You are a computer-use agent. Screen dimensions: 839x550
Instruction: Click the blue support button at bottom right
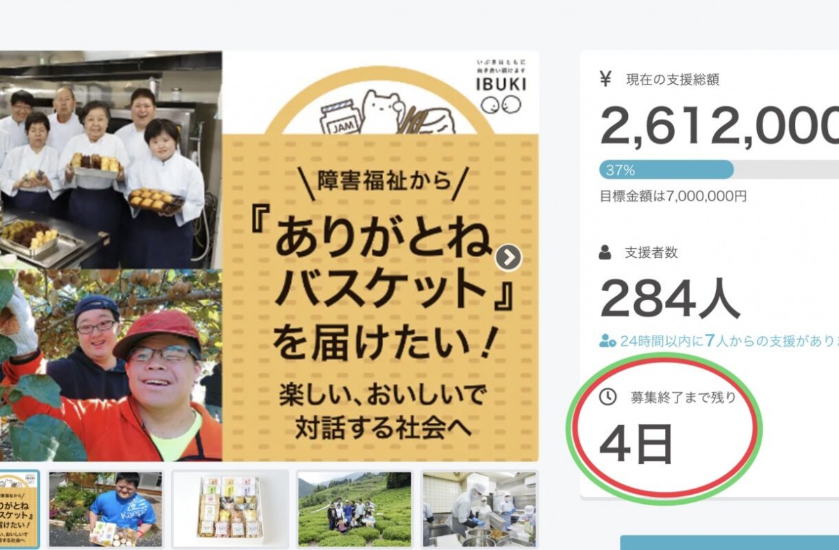tap(729, 543)
